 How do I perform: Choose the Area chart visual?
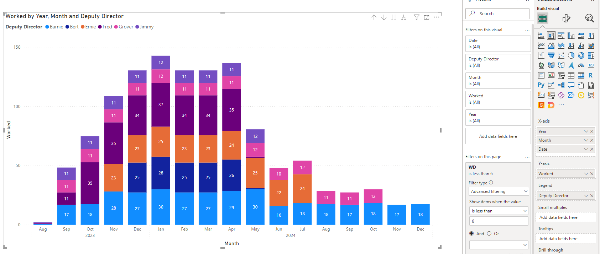click(551, 45)
